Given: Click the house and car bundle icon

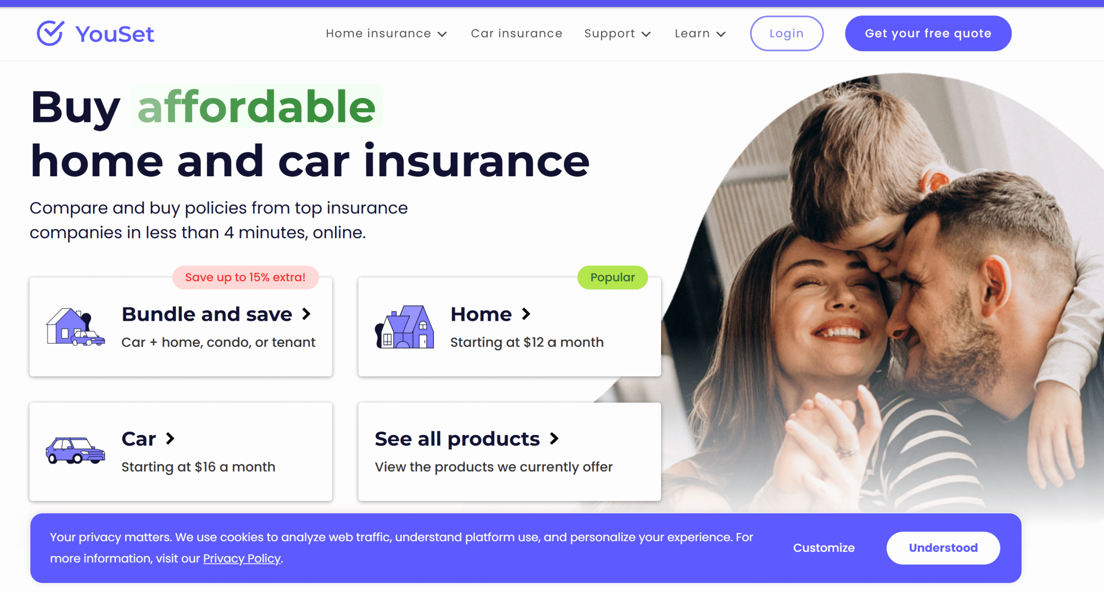Looking at the screenshot, I should [x=75, y=327].
